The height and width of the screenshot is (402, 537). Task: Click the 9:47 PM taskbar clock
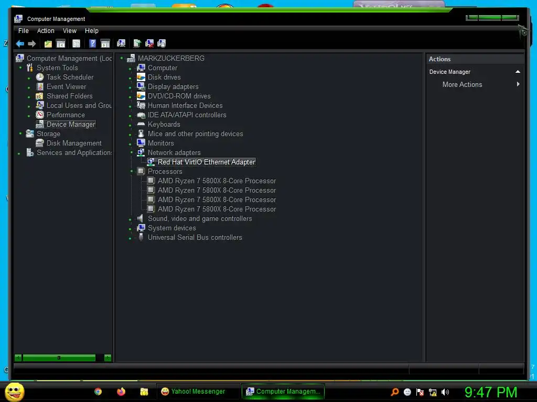pyautogui.click(x=491, y=392)
